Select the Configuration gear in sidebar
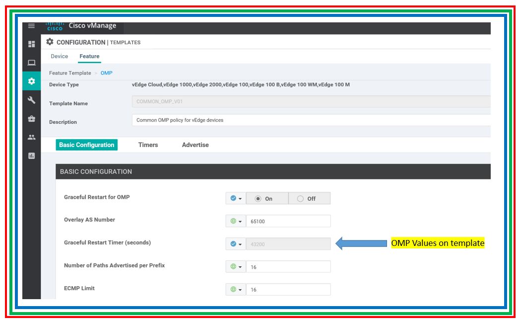 tap(31, 81)
